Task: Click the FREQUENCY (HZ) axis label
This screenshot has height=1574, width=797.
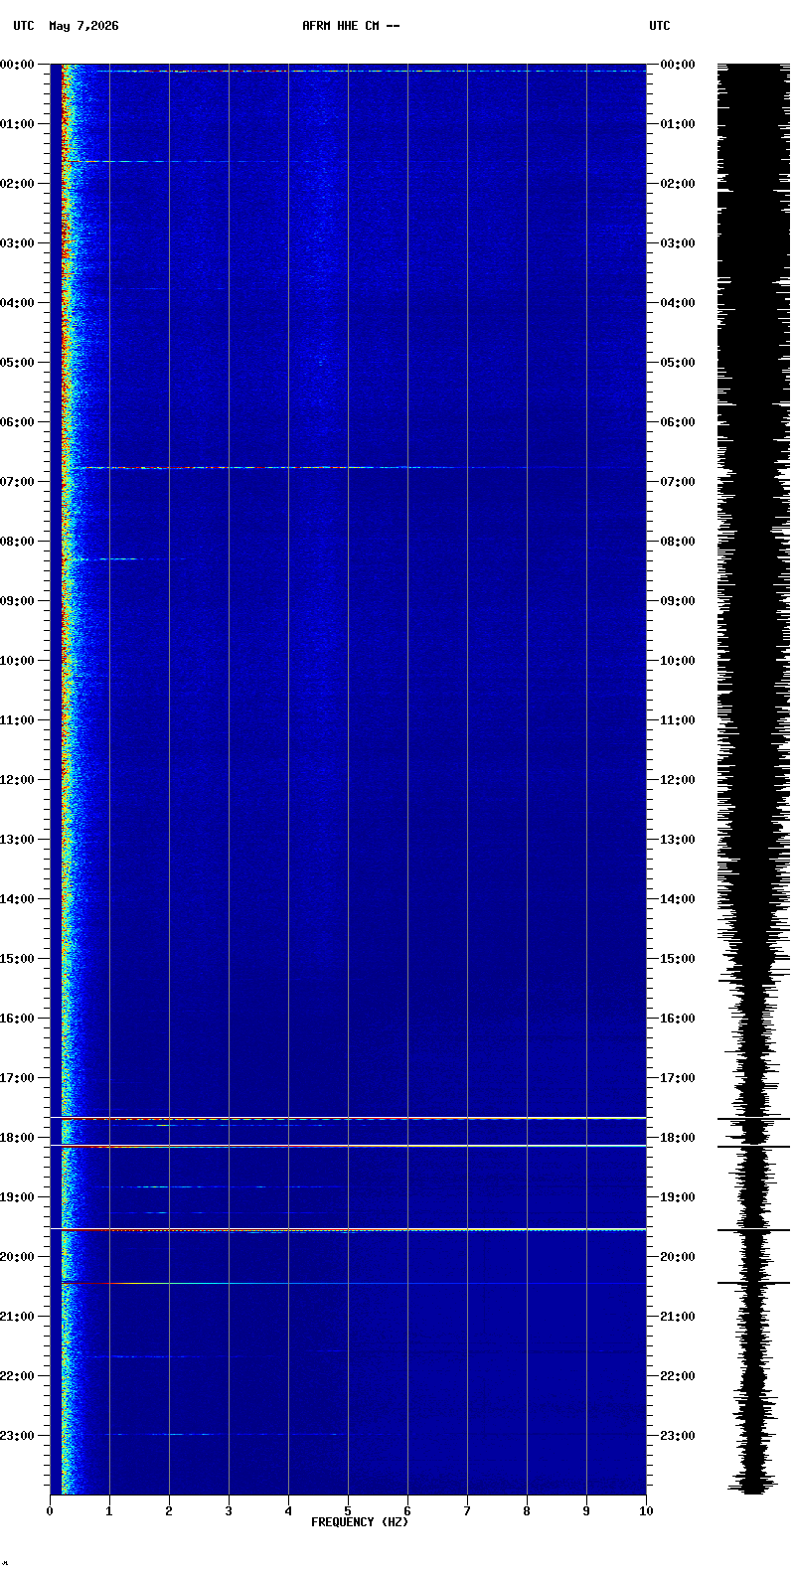Action: pyautogui.click(x=360, y=1522)
